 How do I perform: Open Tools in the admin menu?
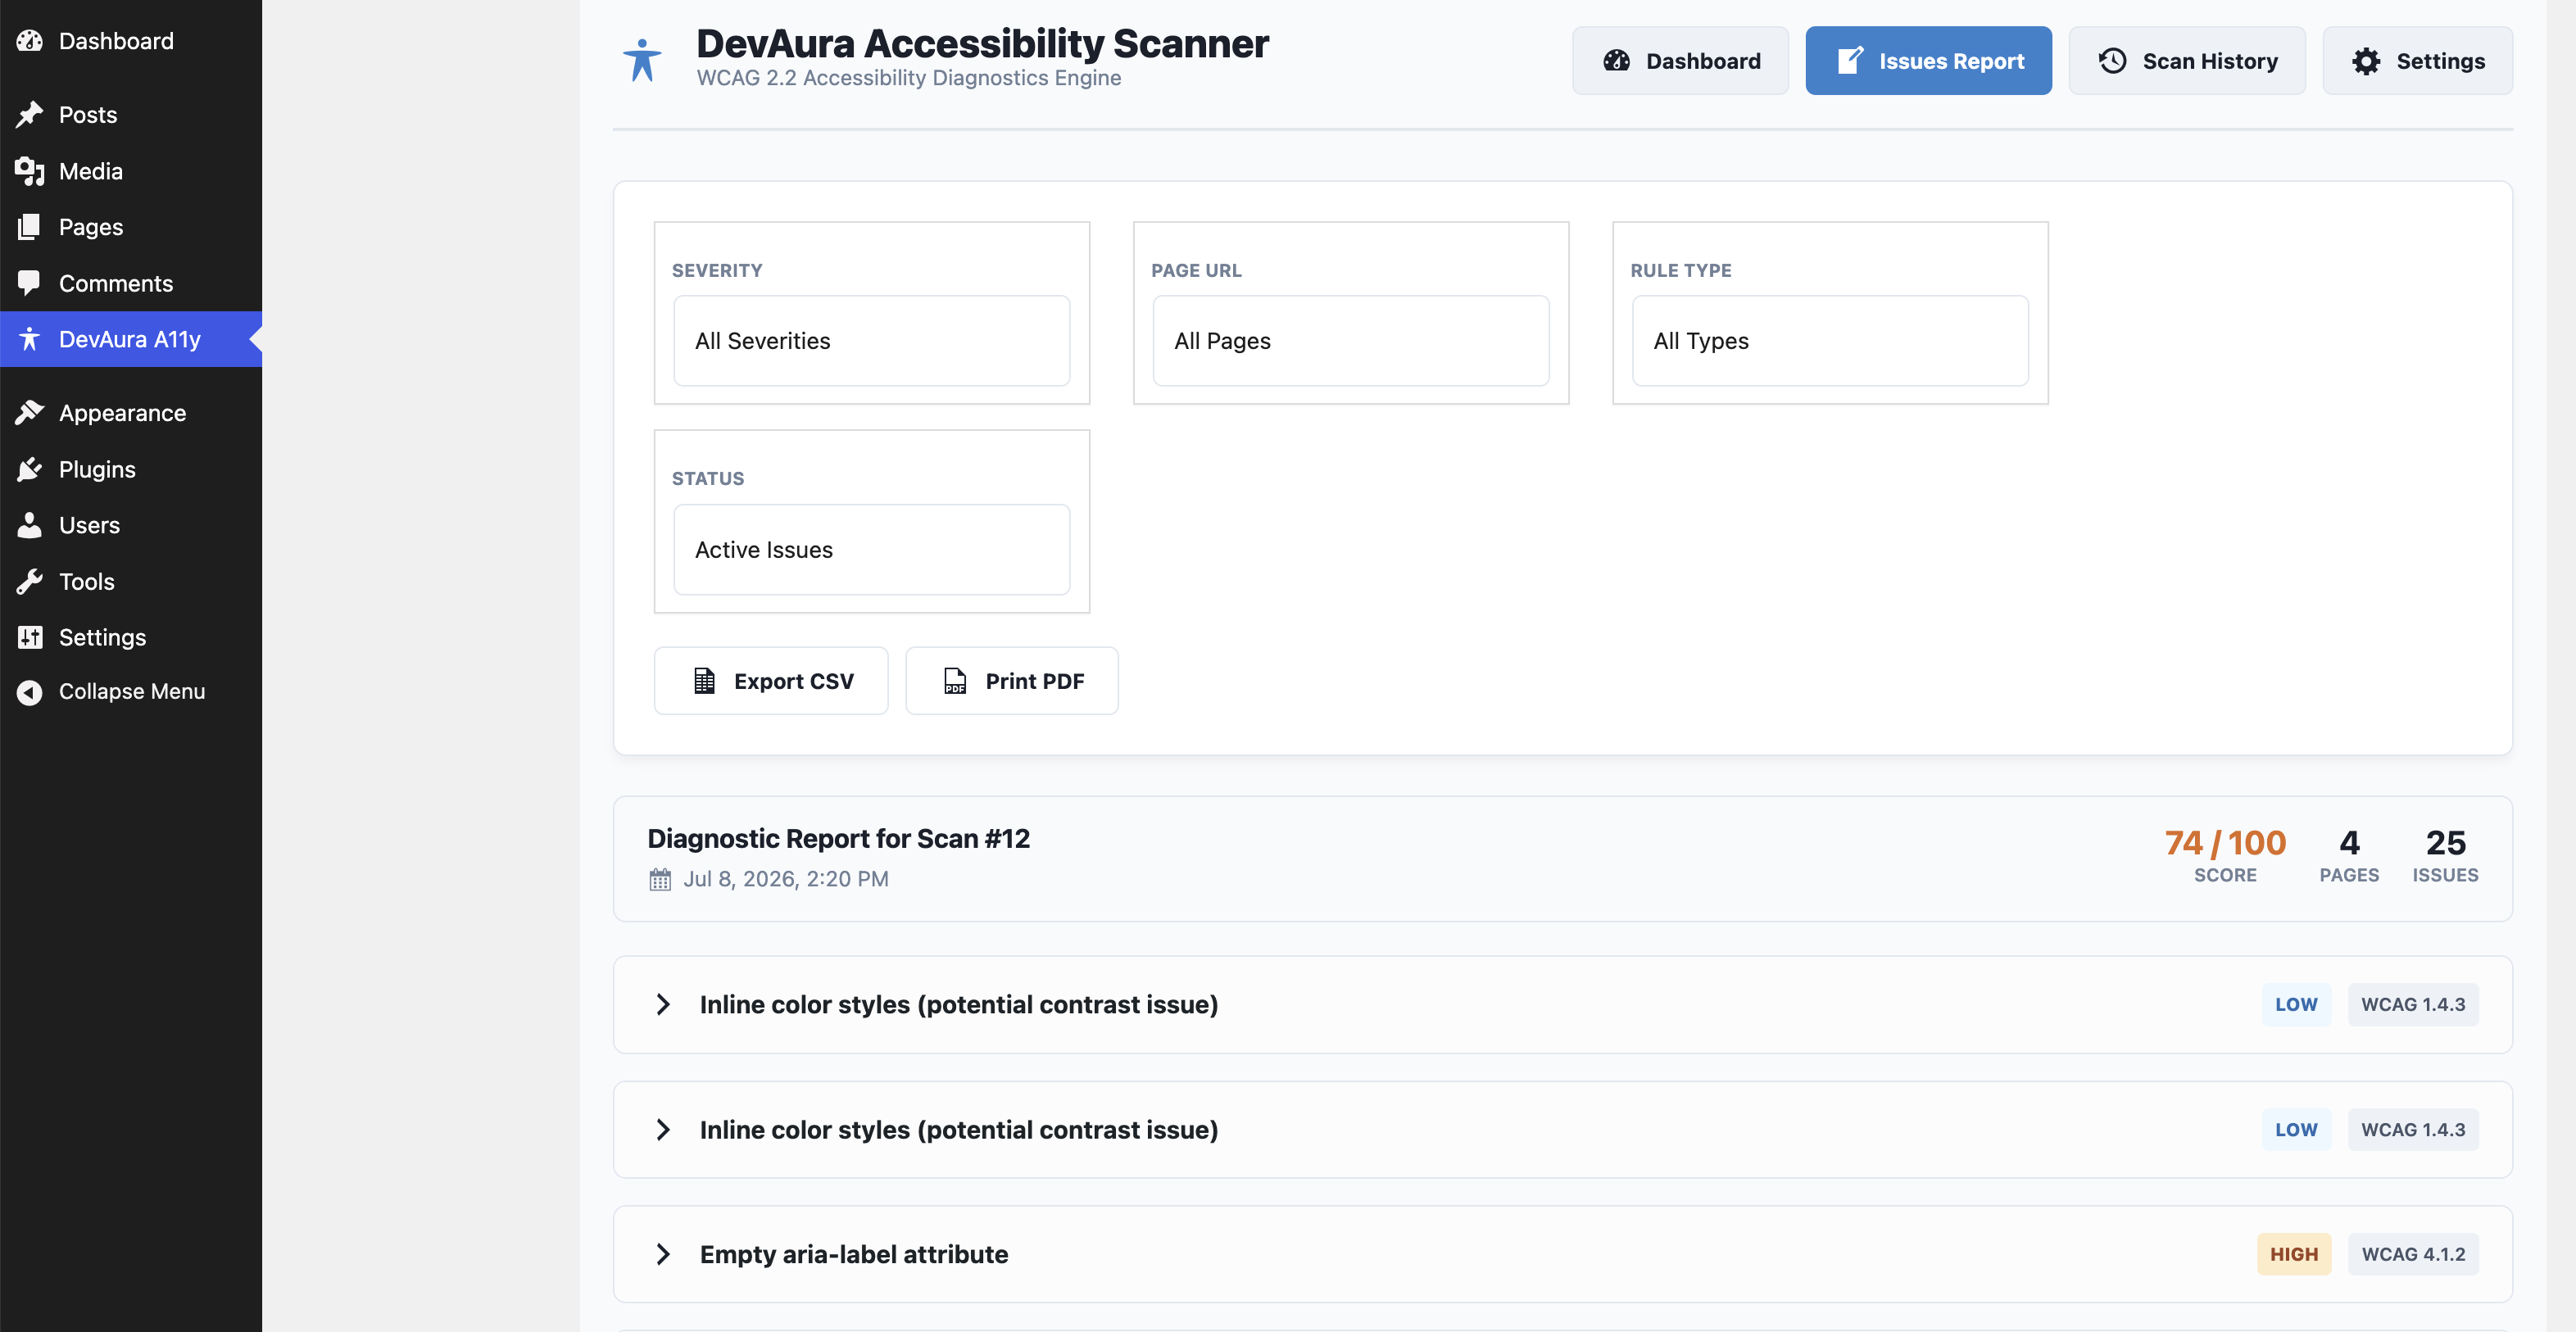pyautogui.click(x=131, y=581)
